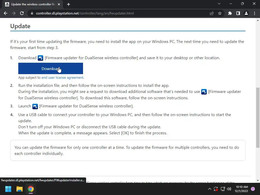Open the tab search chevron

219,4
